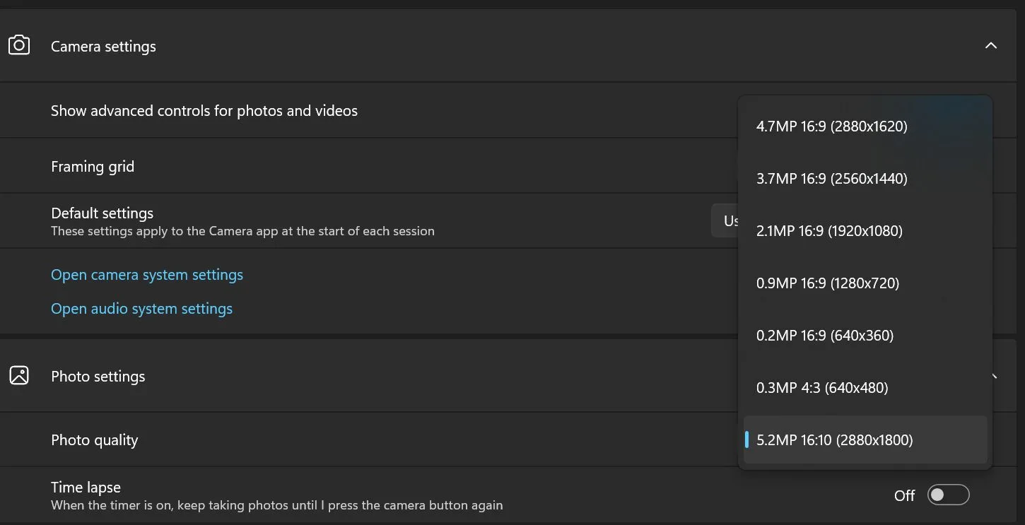Open audio system settings link

pyautogui.click(x=141, y=309)
